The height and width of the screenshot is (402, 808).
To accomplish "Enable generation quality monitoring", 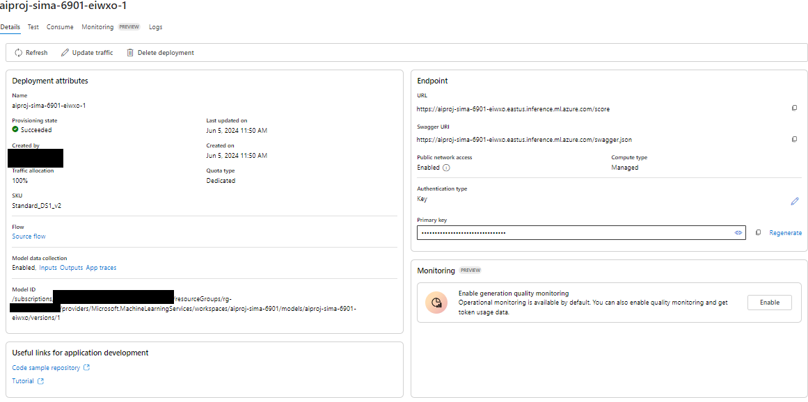I will coord(769,303).
